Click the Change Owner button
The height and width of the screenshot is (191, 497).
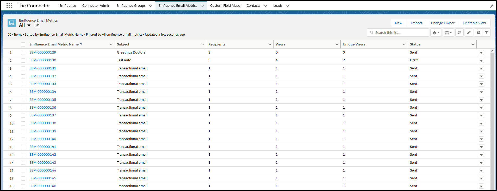pos(443,23)
